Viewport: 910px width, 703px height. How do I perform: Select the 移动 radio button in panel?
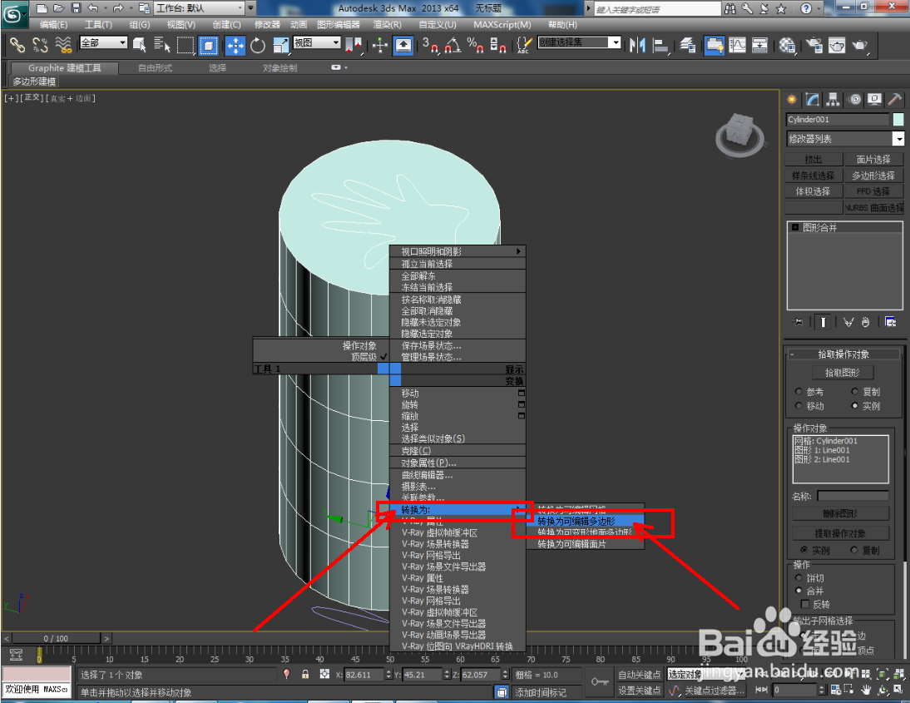(x=799, y=406)
